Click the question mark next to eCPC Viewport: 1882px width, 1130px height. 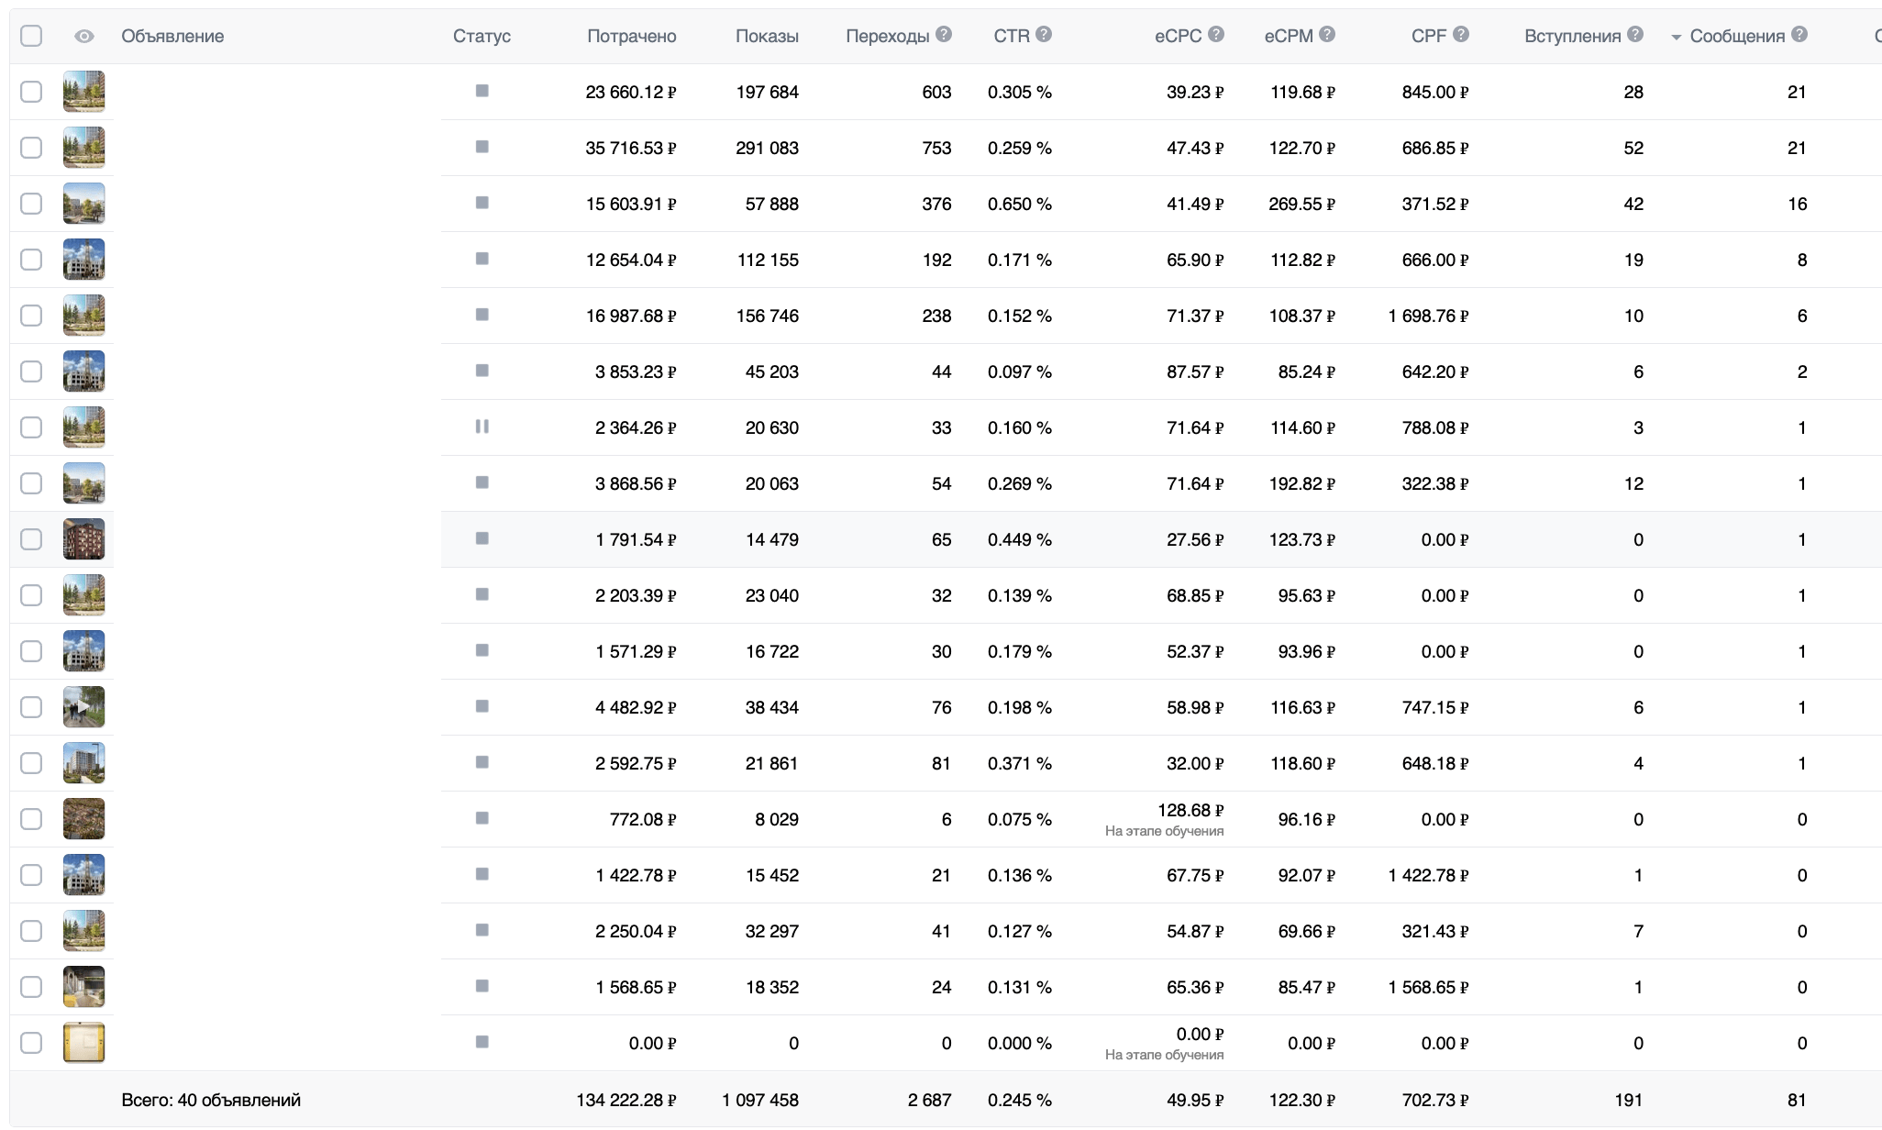coord(1216,35)
